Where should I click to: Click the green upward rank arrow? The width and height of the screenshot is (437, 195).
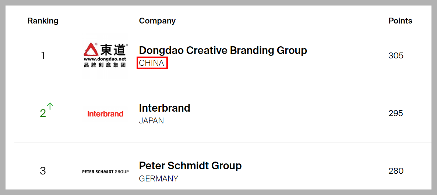(50, 106)
